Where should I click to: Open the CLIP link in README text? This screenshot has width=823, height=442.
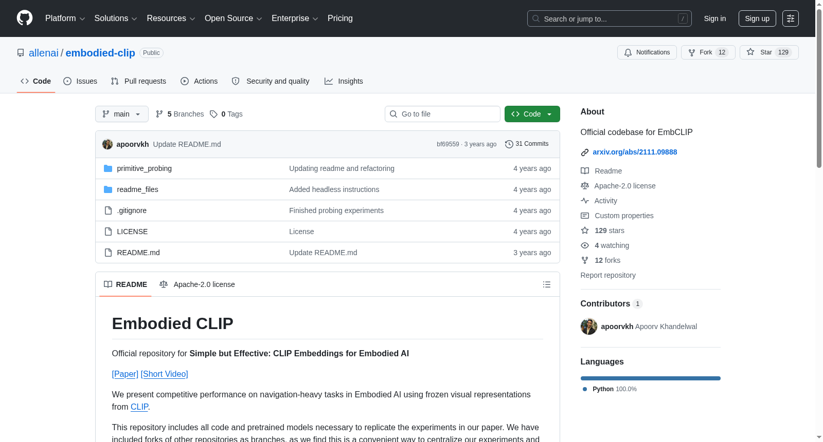coord(139,407)
